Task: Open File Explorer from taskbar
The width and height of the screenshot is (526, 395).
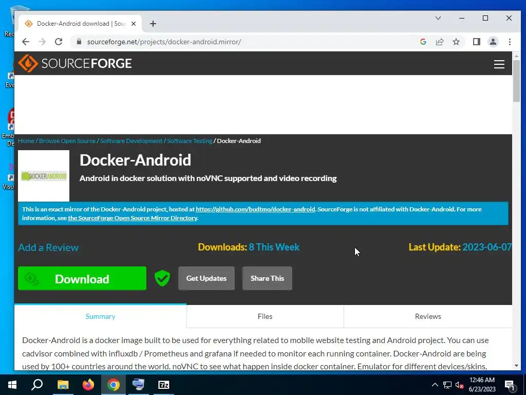Action: tap(63, 385)
